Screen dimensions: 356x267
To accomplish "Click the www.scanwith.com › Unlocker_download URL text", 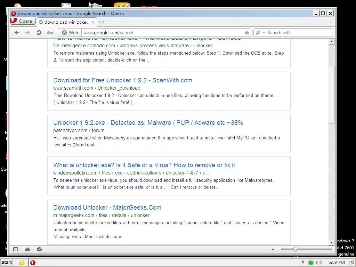I will tap(97, 88).
